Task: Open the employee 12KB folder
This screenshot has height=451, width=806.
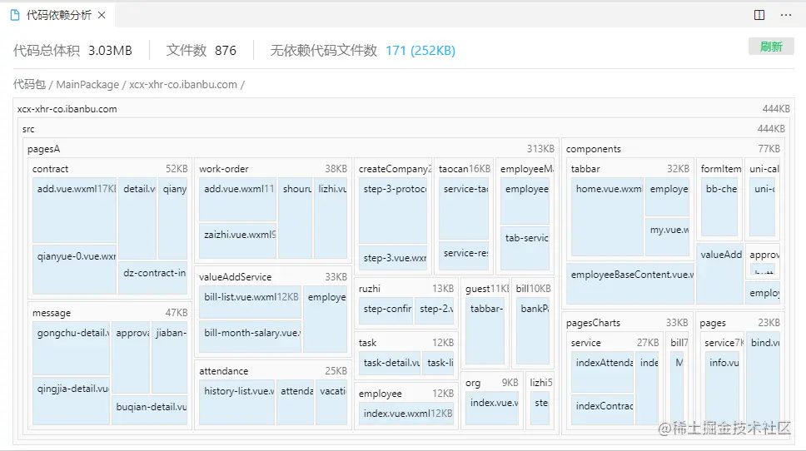Action: tap(406, 393)
